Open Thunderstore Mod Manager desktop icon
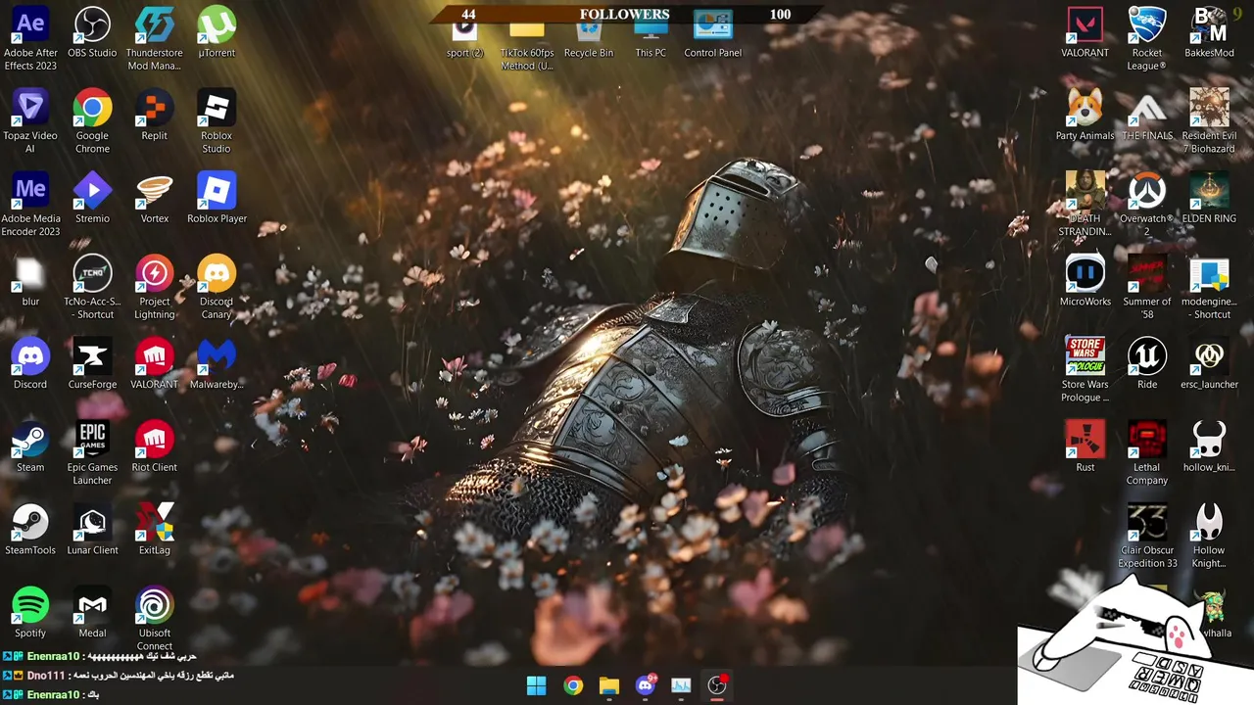The height and width of the screenshot is (705, 1254). (155, 23)
